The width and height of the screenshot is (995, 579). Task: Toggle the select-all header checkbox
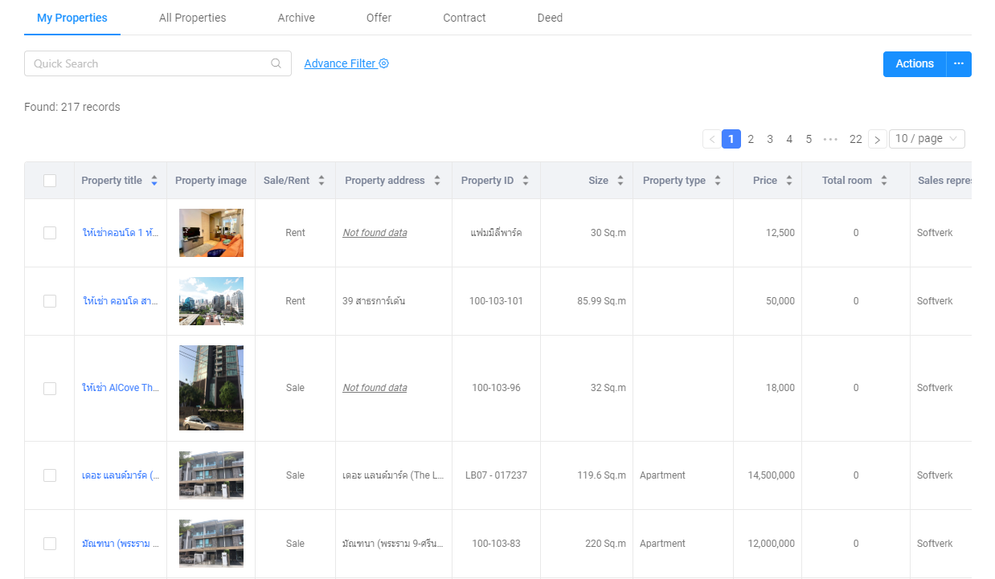(x=50, y=181)
